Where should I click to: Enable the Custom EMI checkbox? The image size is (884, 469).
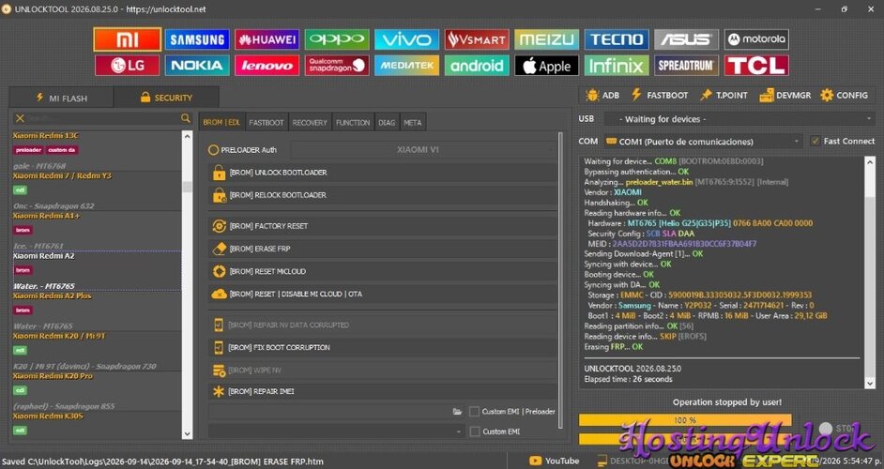(x=475, y=431)
